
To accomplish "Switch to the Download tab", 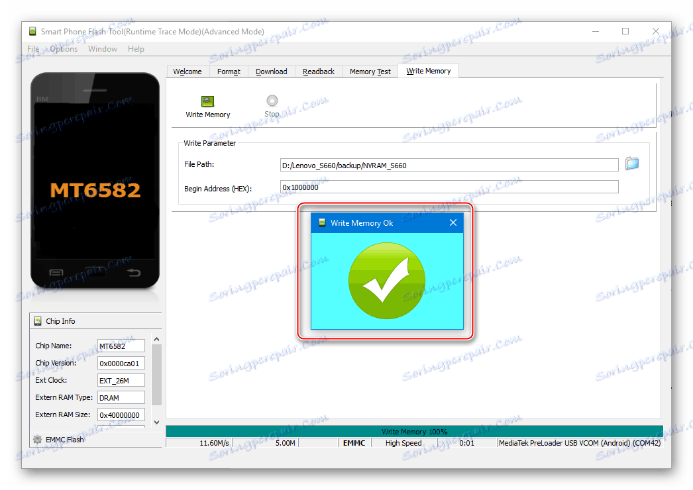I will pyautogui.click(x=271, y=71).
